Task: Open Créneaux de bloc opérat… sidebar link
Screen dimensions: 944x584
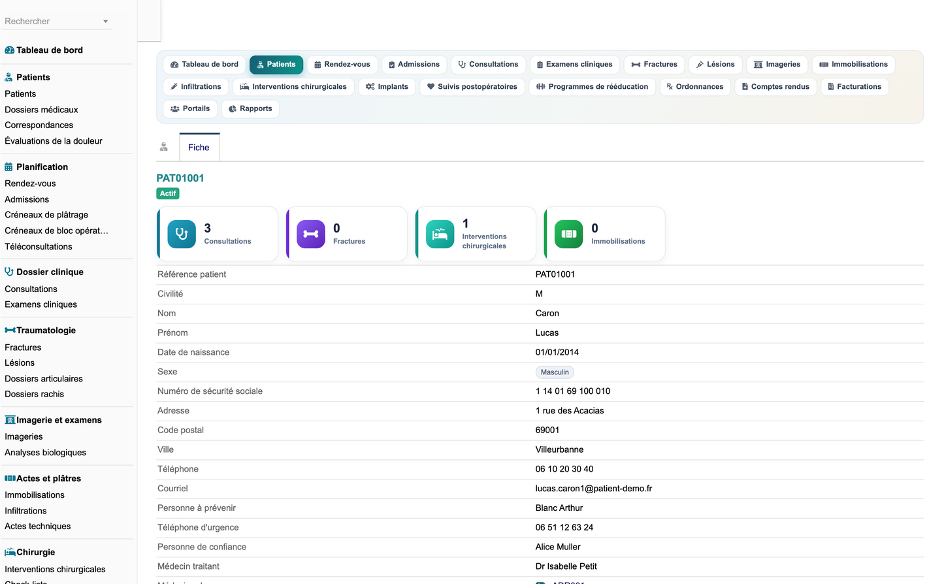Action: pyautogui.click(x=56, y=231)
